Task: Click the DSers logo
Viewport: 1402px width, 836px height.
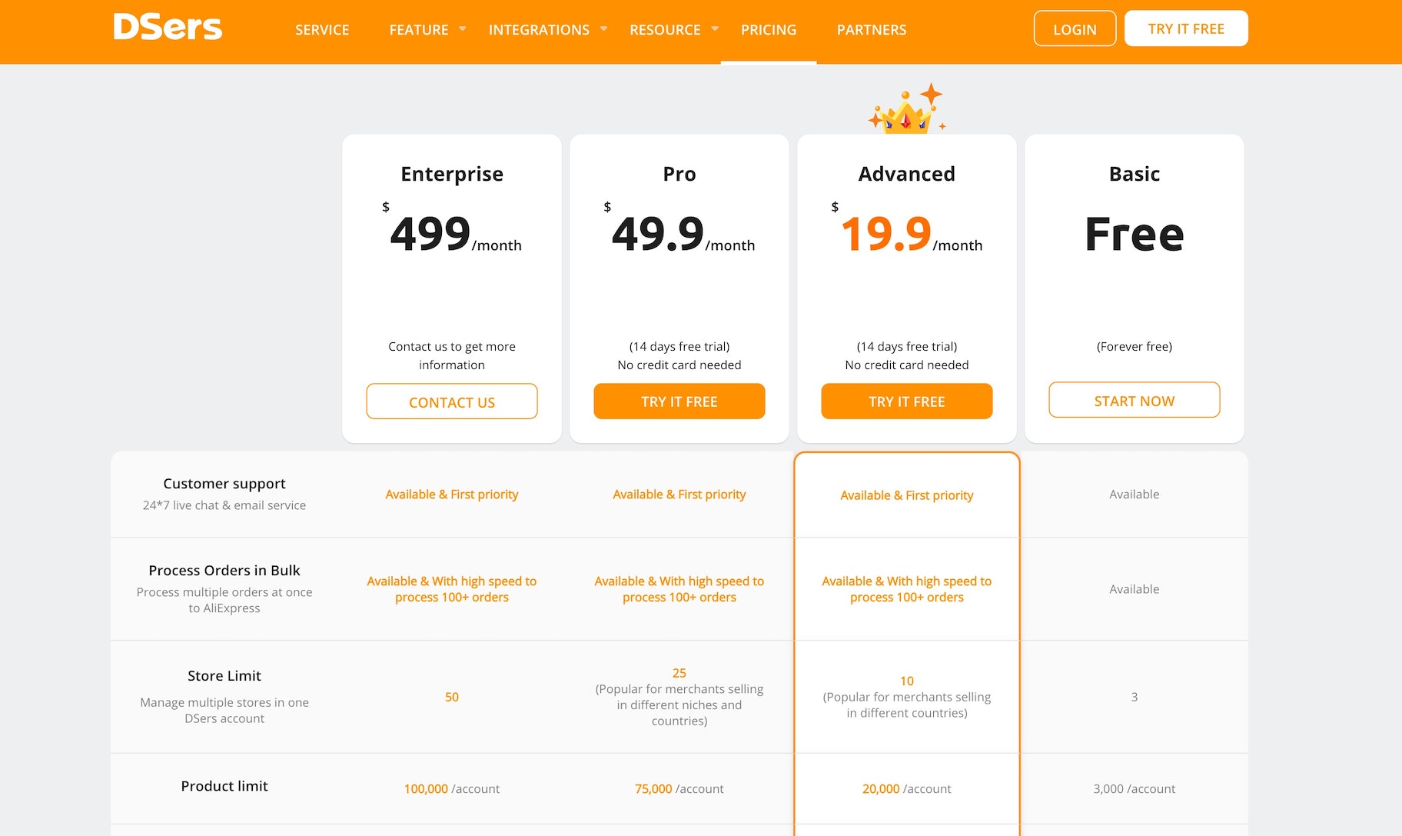Action: (168, 28)
